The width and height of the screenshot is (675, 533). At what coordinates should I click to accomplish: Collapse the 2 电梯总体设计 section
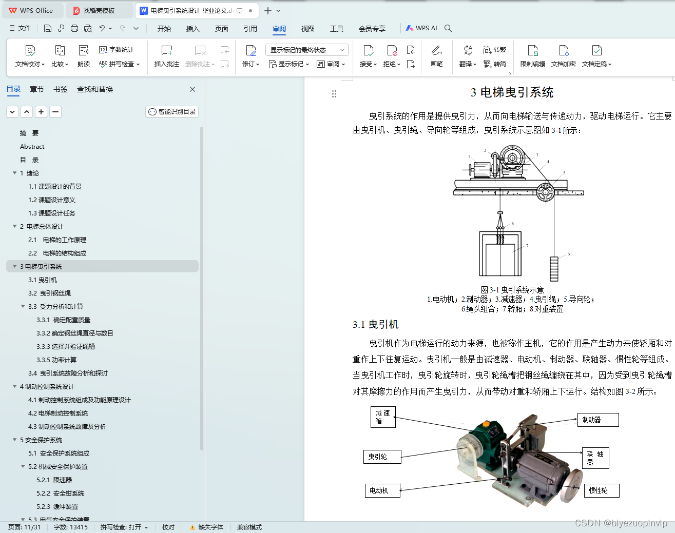point(15,226)
